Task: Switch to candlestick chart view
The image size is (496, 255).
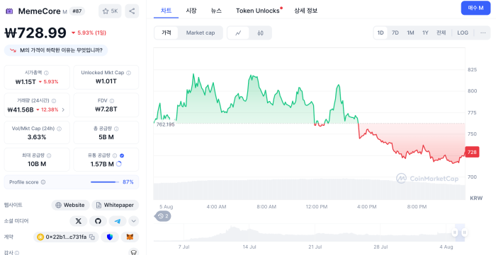Action: click(260, 32)
